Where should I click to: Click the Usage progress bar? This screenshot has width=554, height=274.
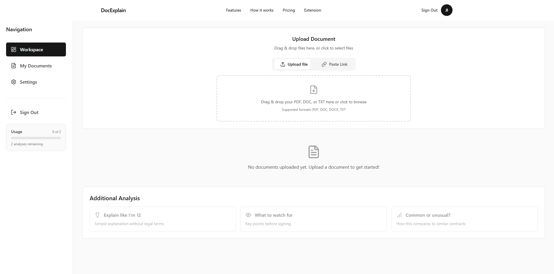[x=36, y=138]
